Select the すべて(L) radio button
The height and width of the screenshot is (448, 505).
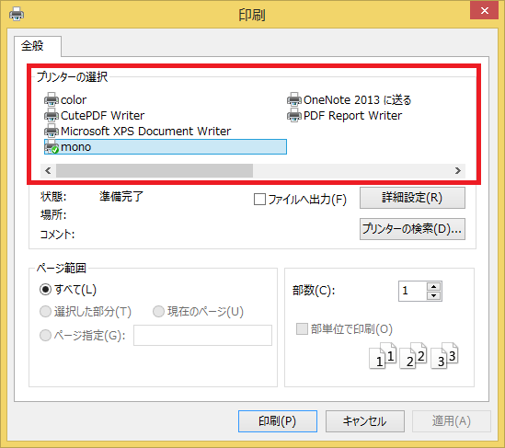pyautogui.click(x=45, y=289)
